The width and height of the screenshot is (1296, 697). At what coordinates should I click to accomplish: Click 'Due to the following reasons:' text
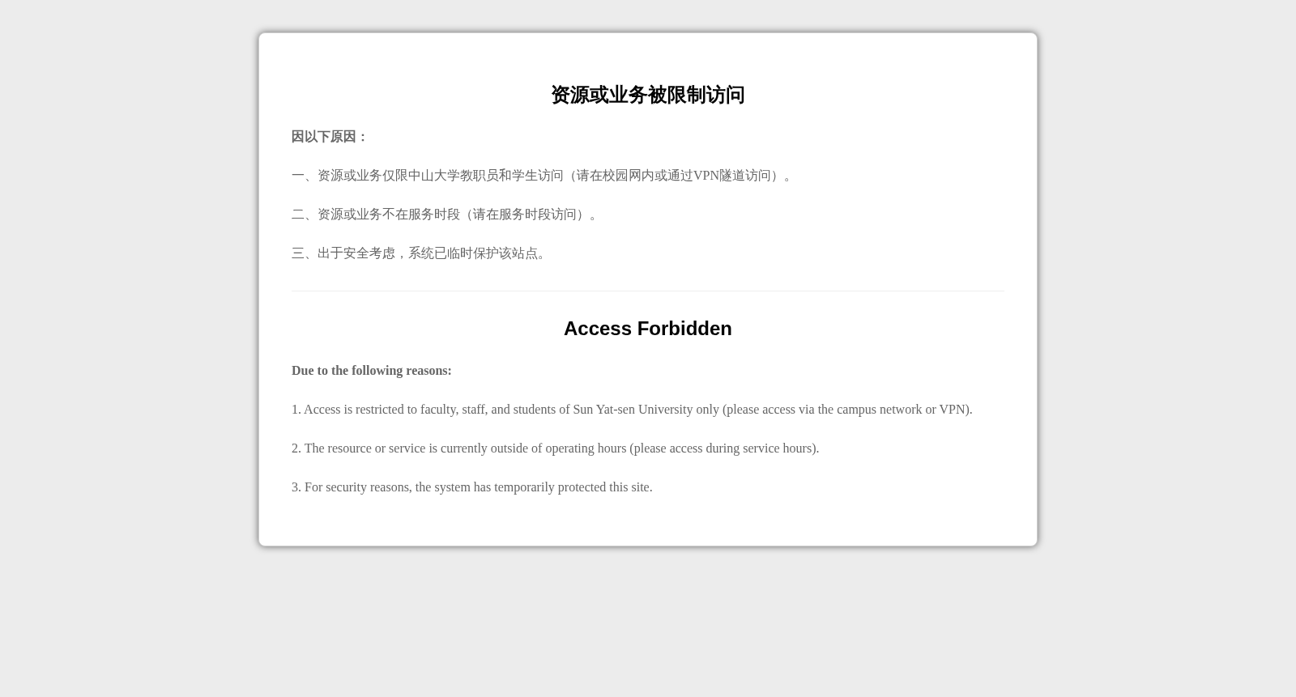[371, 370]
